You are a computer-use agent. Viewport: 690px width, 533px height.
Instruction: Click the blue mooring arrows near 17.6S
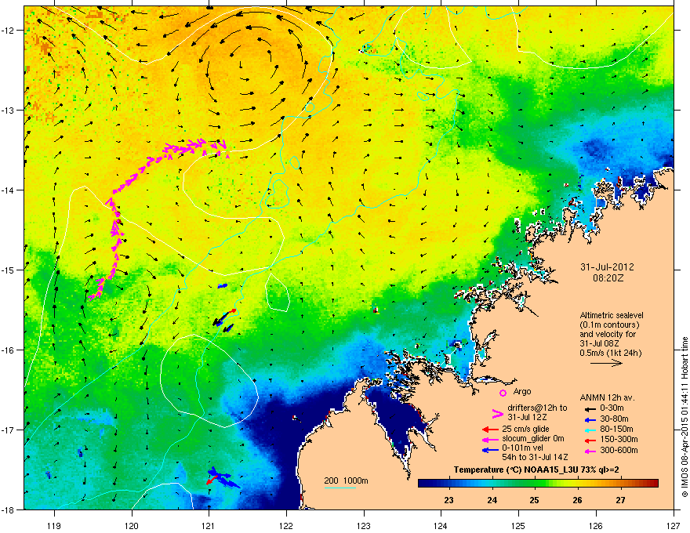point(223,477)
